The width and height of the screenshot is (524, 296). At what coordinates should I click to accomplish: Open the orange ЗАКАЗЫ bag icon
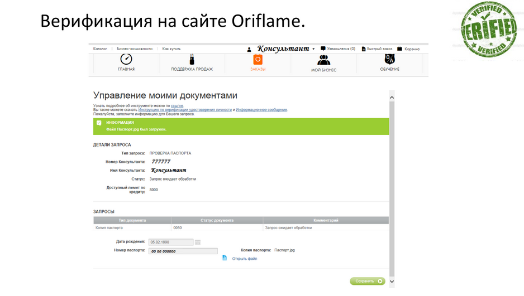pyautogui.click(x=258, y=59)
